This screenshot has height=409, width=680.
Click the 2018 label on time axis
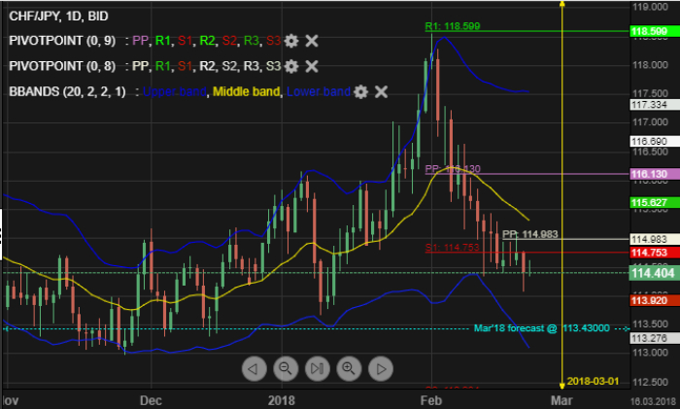(x=282, y=400)
